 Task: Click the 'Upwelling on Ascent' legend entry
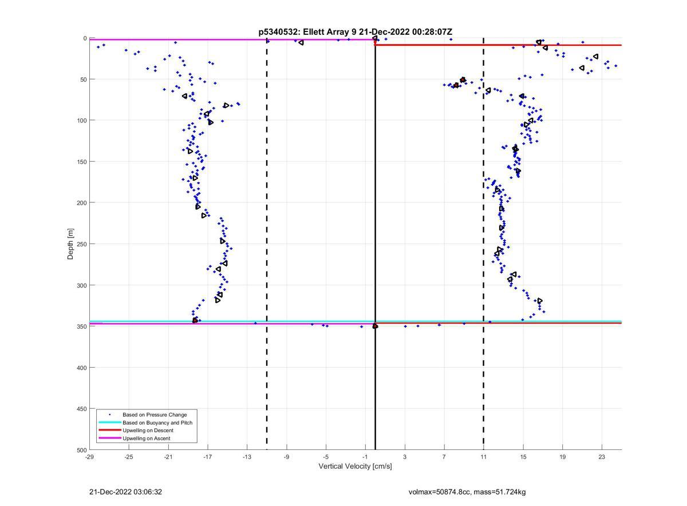point(147,439)
